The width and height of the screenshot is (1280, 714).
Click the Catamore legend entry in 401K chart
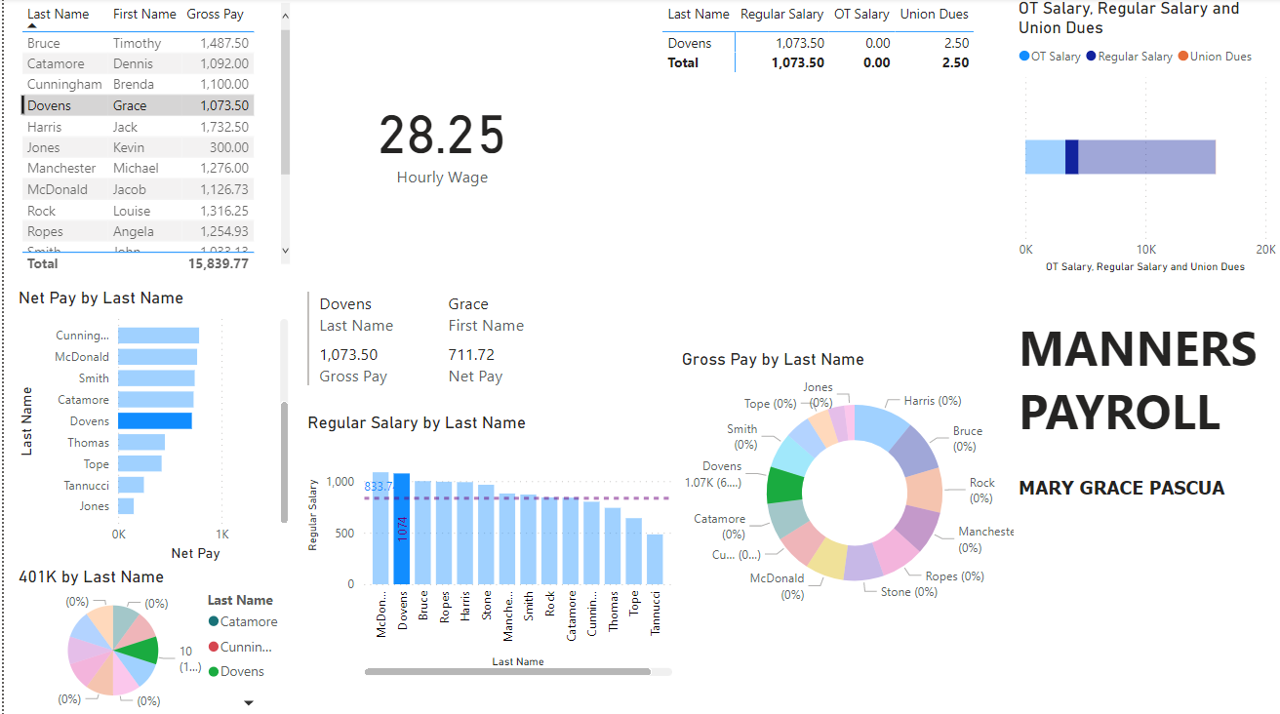tap(242, 621)
